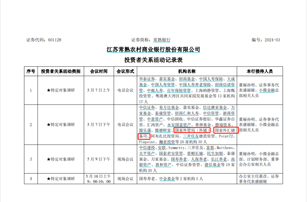
Task: Select the subtitle 投资者关系活动记录表
Action: (x=153, y=60)
